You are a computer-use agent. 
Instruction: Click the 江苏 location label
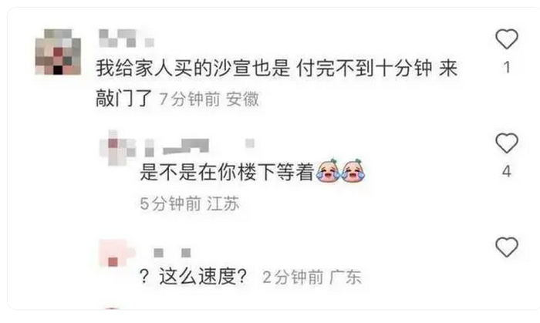[223, 204]
